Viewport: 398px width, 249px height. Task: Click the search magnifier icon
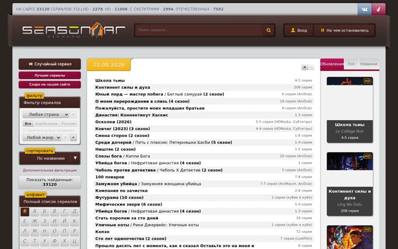(x=269, y=31)
